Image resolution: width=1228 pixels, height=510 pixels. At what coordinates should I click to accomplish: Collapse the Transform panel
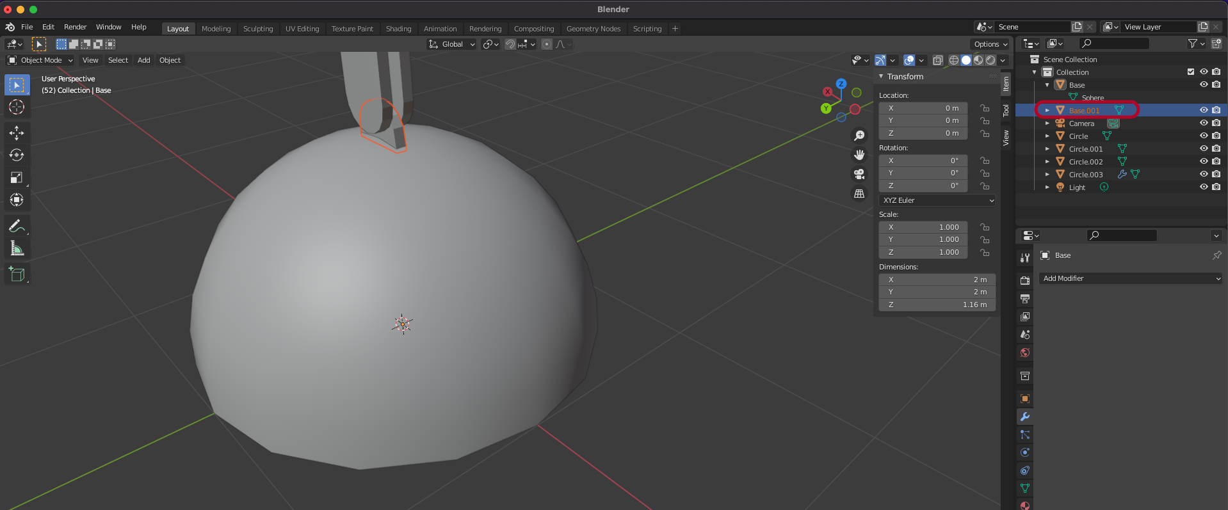click(882, 76)
